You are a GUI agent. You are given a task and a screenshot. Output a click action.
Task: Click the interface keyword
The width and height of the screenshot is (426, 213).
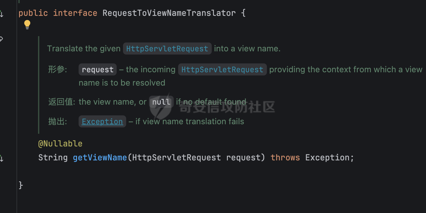[x=75, y=13]
